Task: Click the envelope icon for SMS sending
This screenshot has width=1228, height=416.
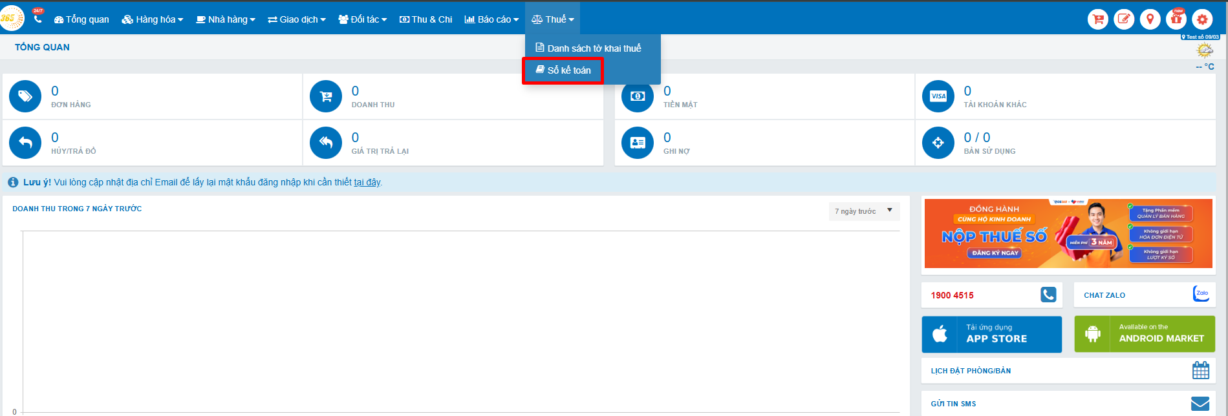Action: tap(1200, 404)
